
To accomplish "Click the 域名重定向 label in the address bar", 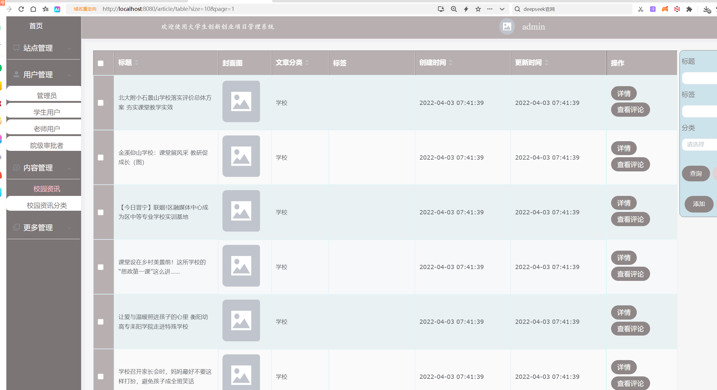I will pos(85,9).
